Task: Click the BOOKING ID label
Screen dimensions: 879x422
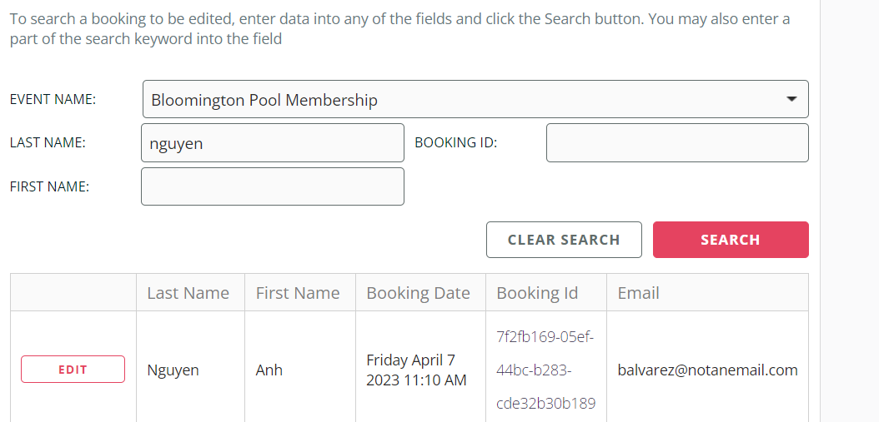Action: click(456, 143)
